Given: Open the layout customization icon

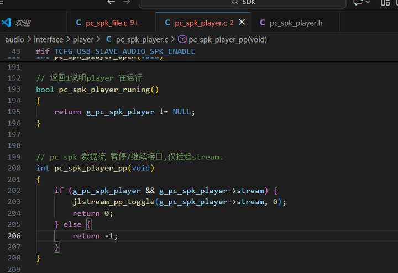Looking at the screenshot, I should (x=385, y=3).
